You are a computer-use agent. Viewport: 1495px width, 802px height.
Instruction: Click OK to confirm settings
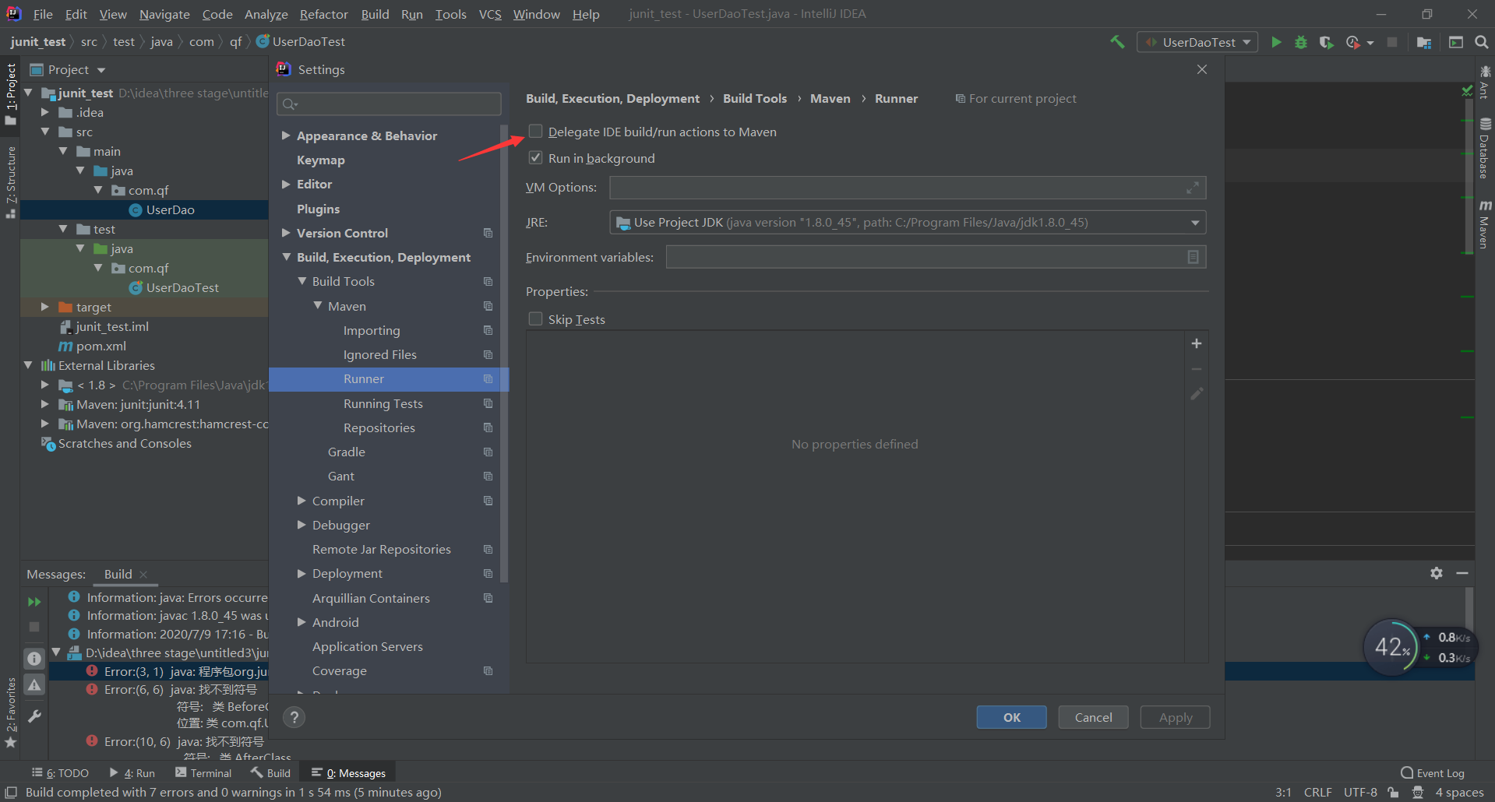click(x=1011, y=717)
